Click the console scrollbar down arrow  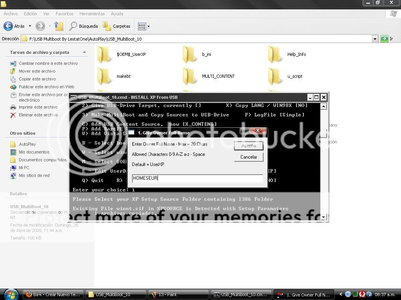[323, 217]
